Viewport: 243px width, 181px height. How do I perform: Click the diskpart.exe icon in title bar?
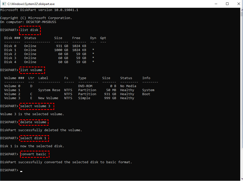4,4
